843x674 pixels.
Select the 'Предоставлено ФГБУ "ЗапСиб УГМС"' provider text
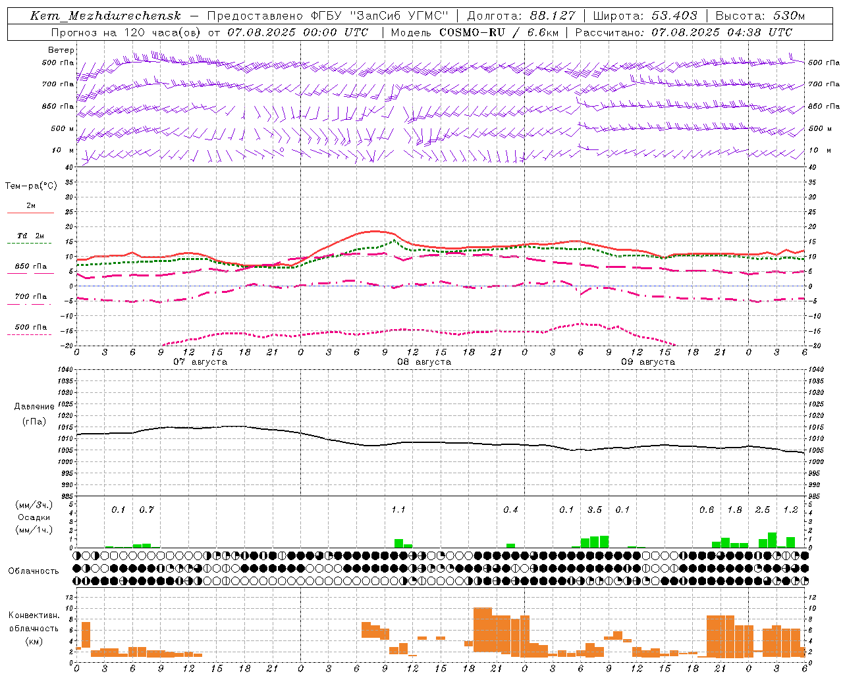click(327, 16)
